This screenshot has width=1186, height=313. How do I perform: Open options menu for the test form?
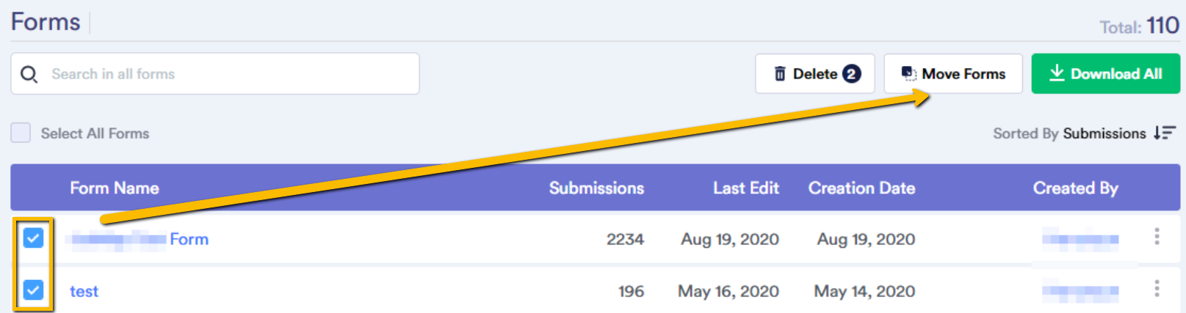click(1157, 288)
